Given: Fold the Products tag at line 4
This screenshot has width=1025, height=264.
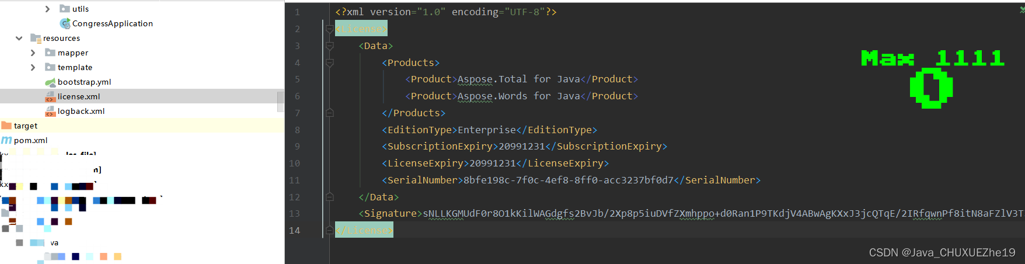Looking at the screenshot, I should (329, 62).
